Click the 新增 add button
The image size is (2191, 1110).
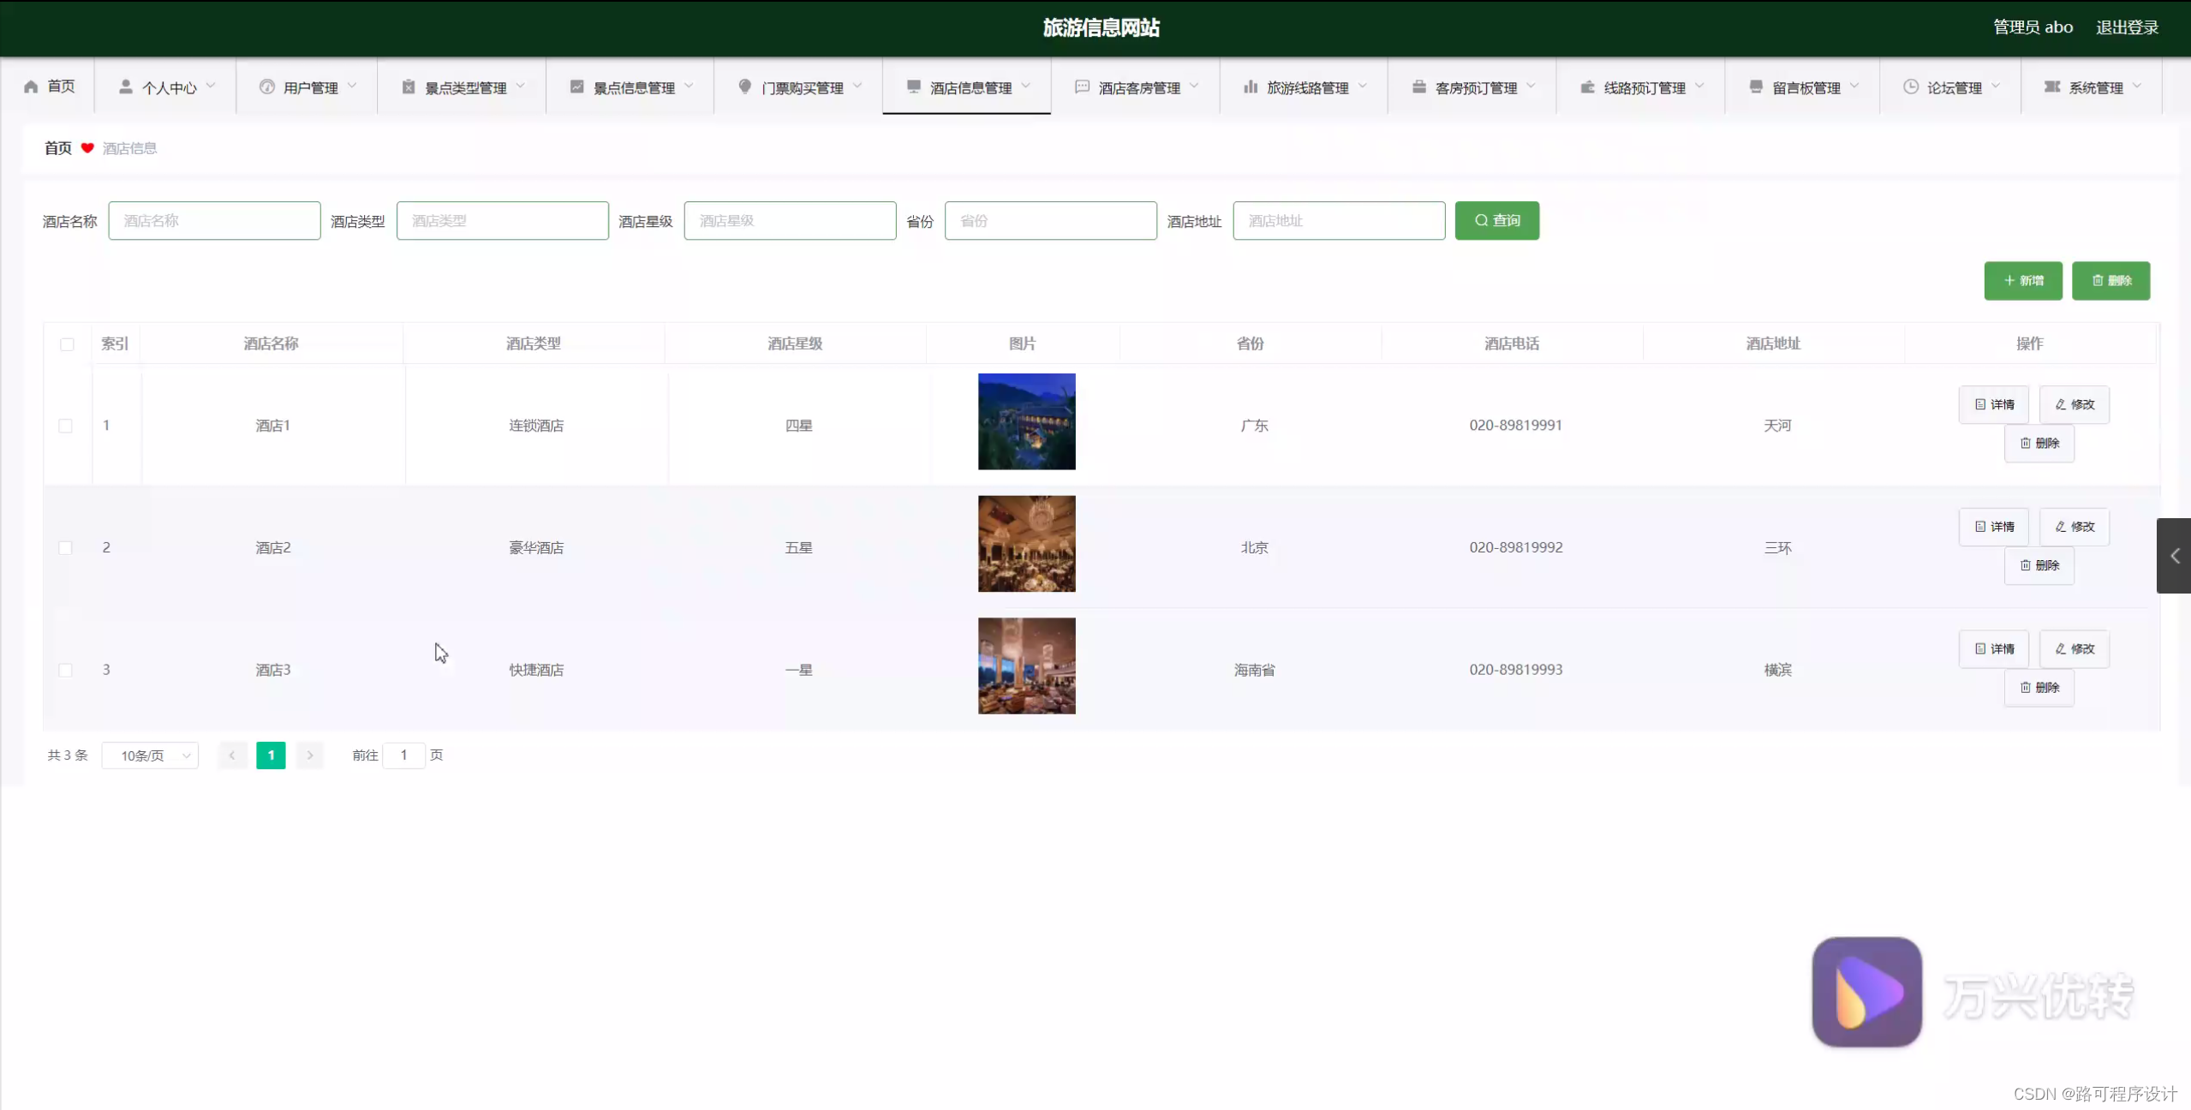point(2022,280)
